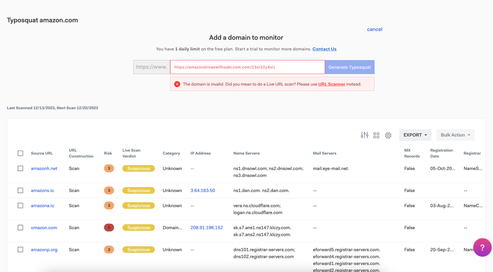This screenshot has width=493, height=272.
Task: Click the Live Scan Verdict header
Action: click(x=131, y=153)
